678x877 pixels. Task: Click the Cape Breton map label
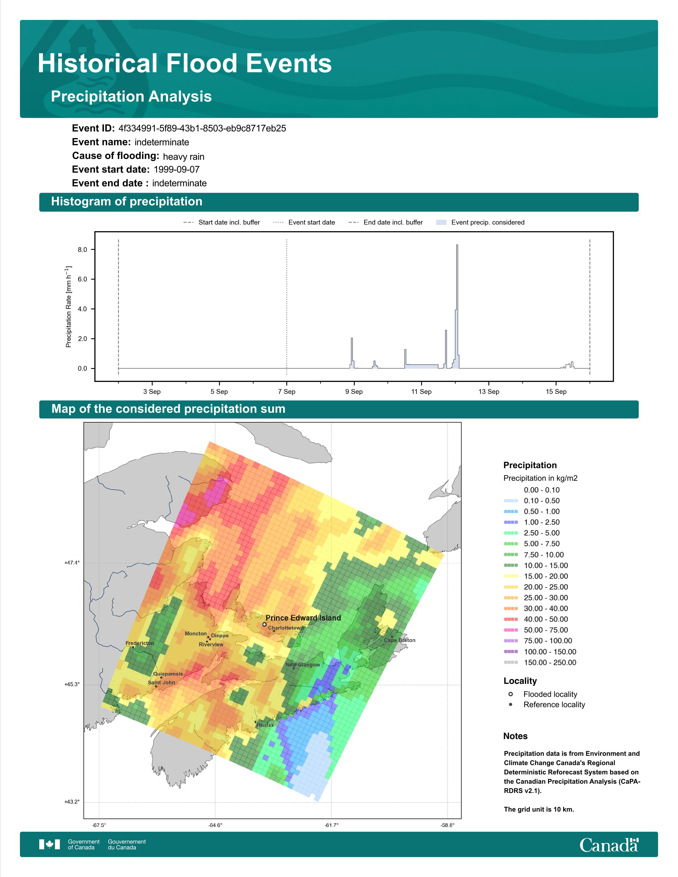pos(400,640)
